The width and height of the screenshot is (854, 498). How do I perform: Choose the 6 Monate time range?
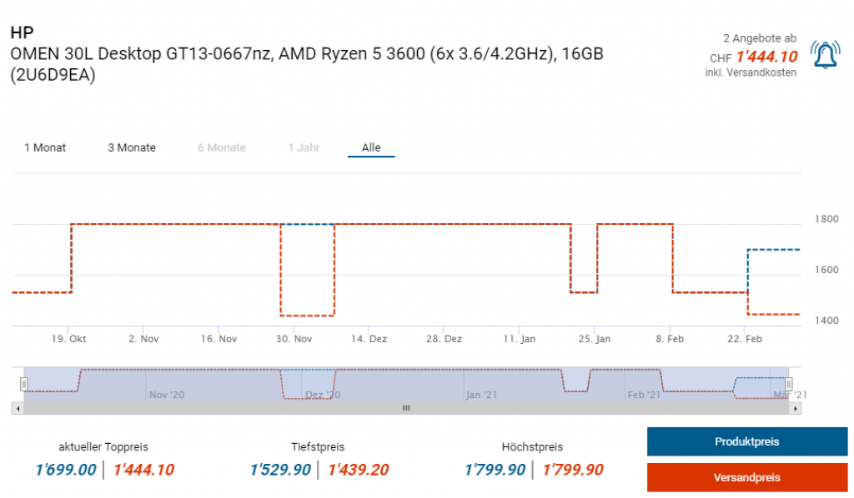[x=222, y=147]
